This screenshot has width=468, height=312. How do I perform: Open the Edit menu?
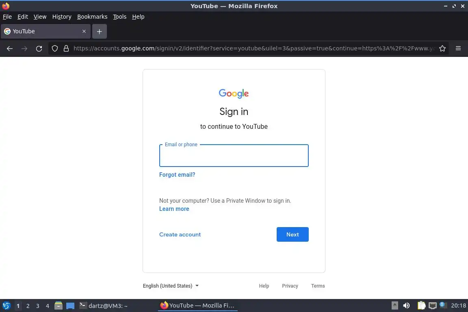(x=23, y=17)
